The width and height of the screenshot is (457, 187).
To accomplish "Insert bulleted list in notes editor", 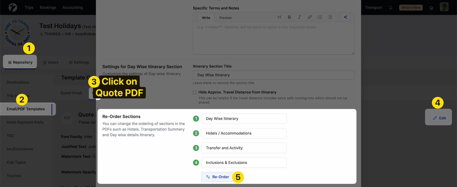I will point(330,17).
